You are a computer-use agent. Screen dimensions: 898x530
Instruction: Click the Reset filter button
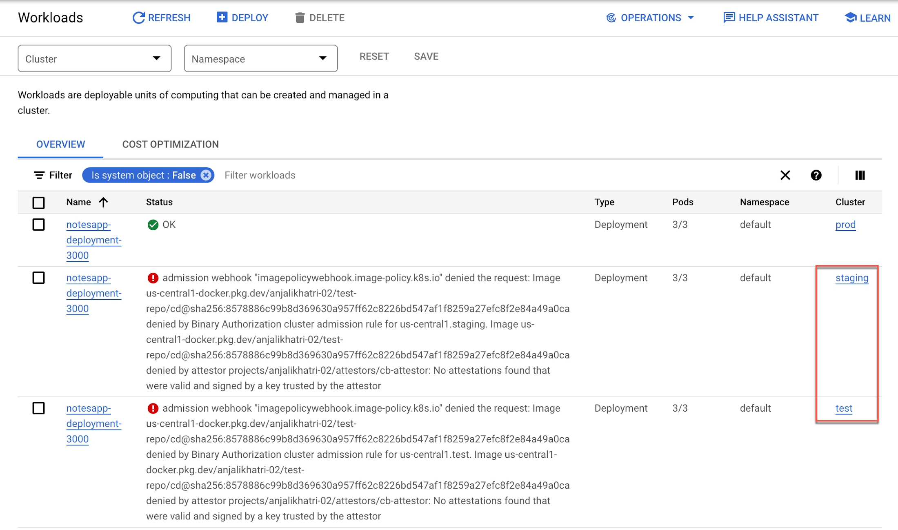point(374,57)
